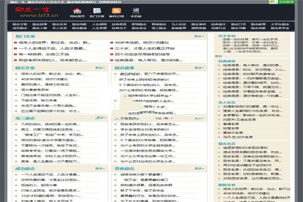Open article 最好的贵人，是努力的自己
This screenshot has height=202, width=303.
coord(44,85)
